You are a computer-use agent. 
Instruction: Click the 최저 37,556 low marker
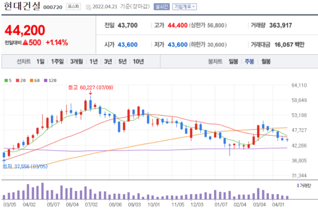coord(24,166)
